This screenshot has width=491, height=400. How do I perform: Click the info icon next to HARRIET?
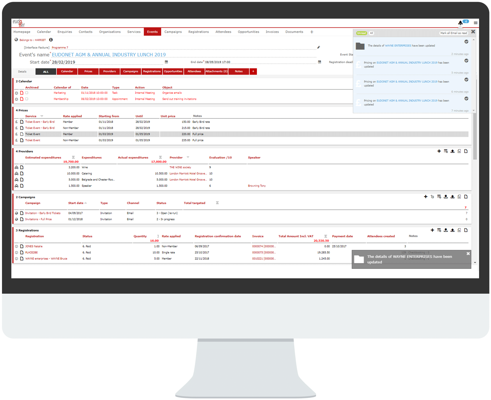click(x=51, y=40)
